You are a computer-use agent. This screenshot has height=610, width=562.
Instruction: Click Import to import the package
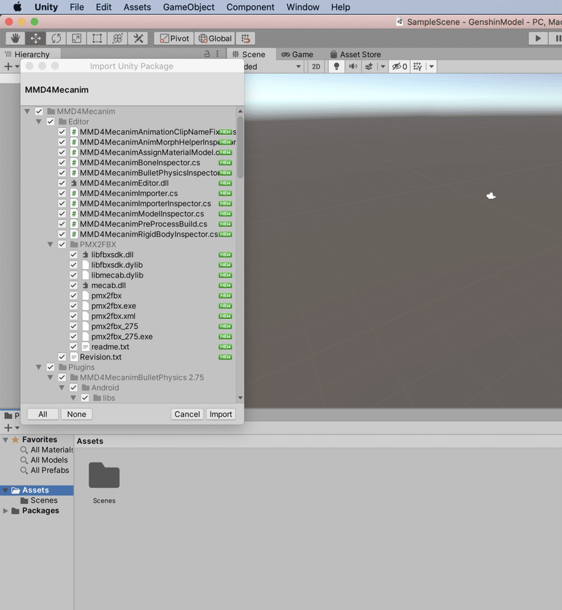point(221,415)
